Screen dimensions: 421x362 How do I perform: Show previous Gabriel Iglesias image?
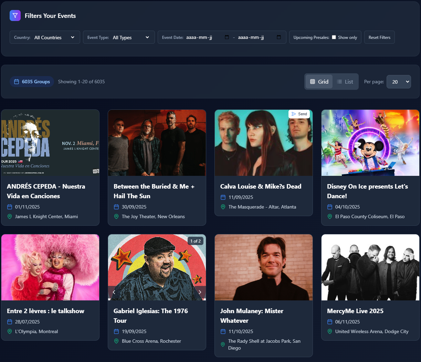114,292
